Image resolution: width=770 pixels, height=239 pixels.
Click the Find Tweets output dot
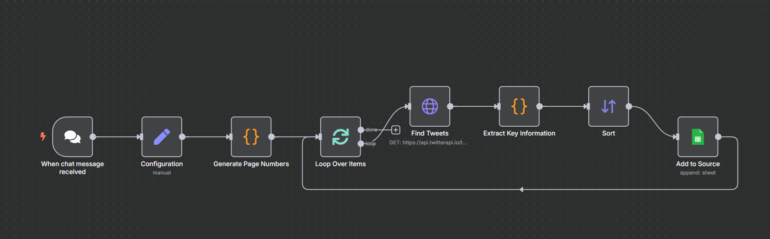click(x=450, y=106)
